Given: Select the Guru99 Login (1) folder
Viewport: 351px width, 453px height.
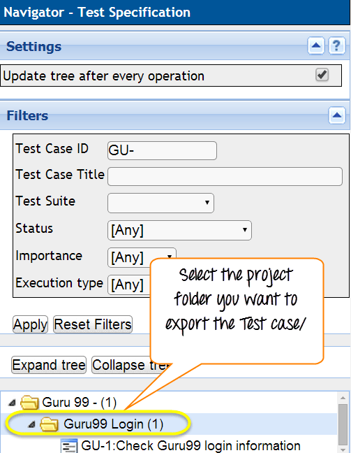Looking at the screenshot, I should 113,424.
